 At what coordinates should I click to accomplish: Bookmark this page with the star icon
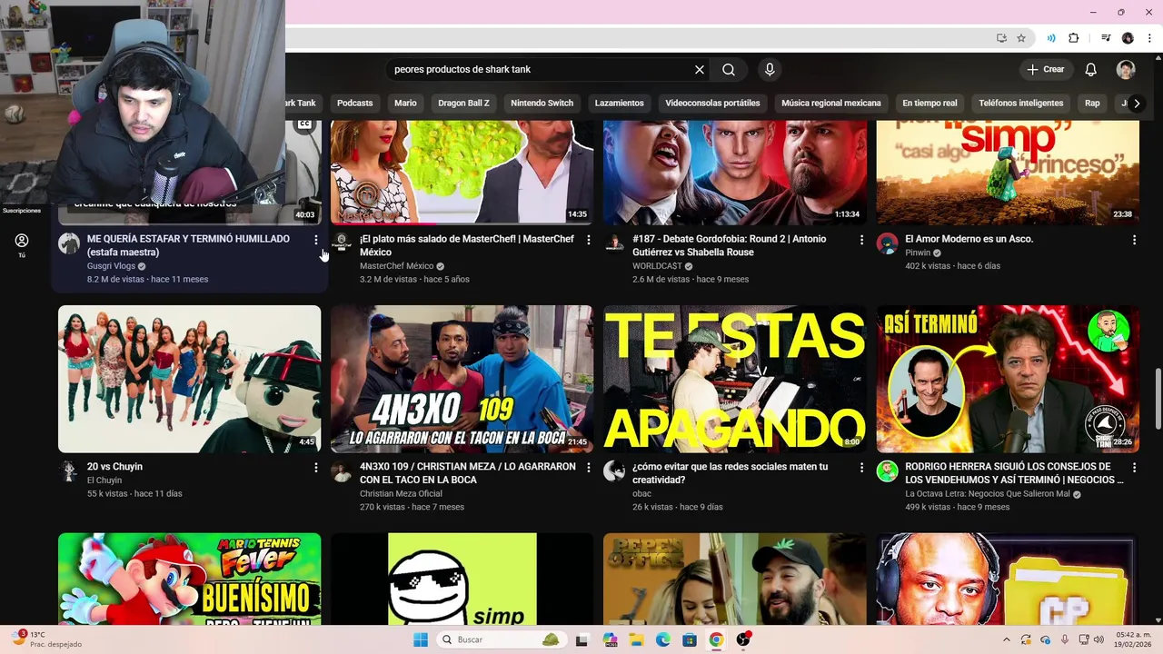point(1021,38)
